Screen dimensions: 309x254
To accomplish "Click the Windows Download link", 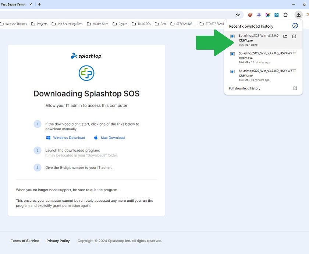I will pyautogui.click(x=69, y=138).
